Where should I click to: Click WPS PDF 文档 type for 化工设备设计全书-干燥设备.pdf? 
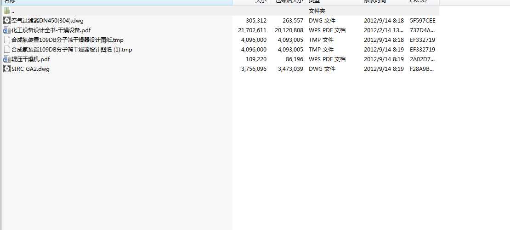(x=327, y=30)
